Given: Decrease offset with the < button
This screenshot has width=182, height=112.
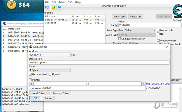Looking at the screenshot, I should pos(31,84).
